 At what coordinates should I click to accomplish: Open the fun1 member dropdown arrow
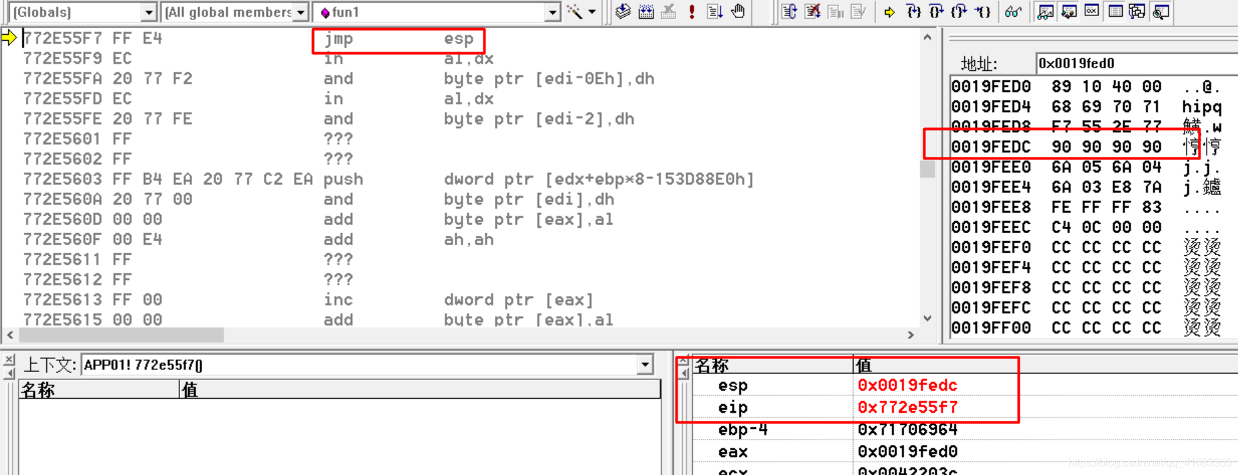pyautogui.click(x=552, y=12)
